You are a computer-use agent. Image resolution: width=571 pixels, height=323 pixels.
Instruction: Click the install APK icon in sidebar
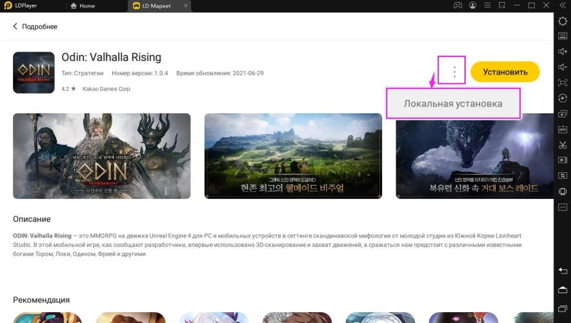pyautogui.click(x=563, y=130)
